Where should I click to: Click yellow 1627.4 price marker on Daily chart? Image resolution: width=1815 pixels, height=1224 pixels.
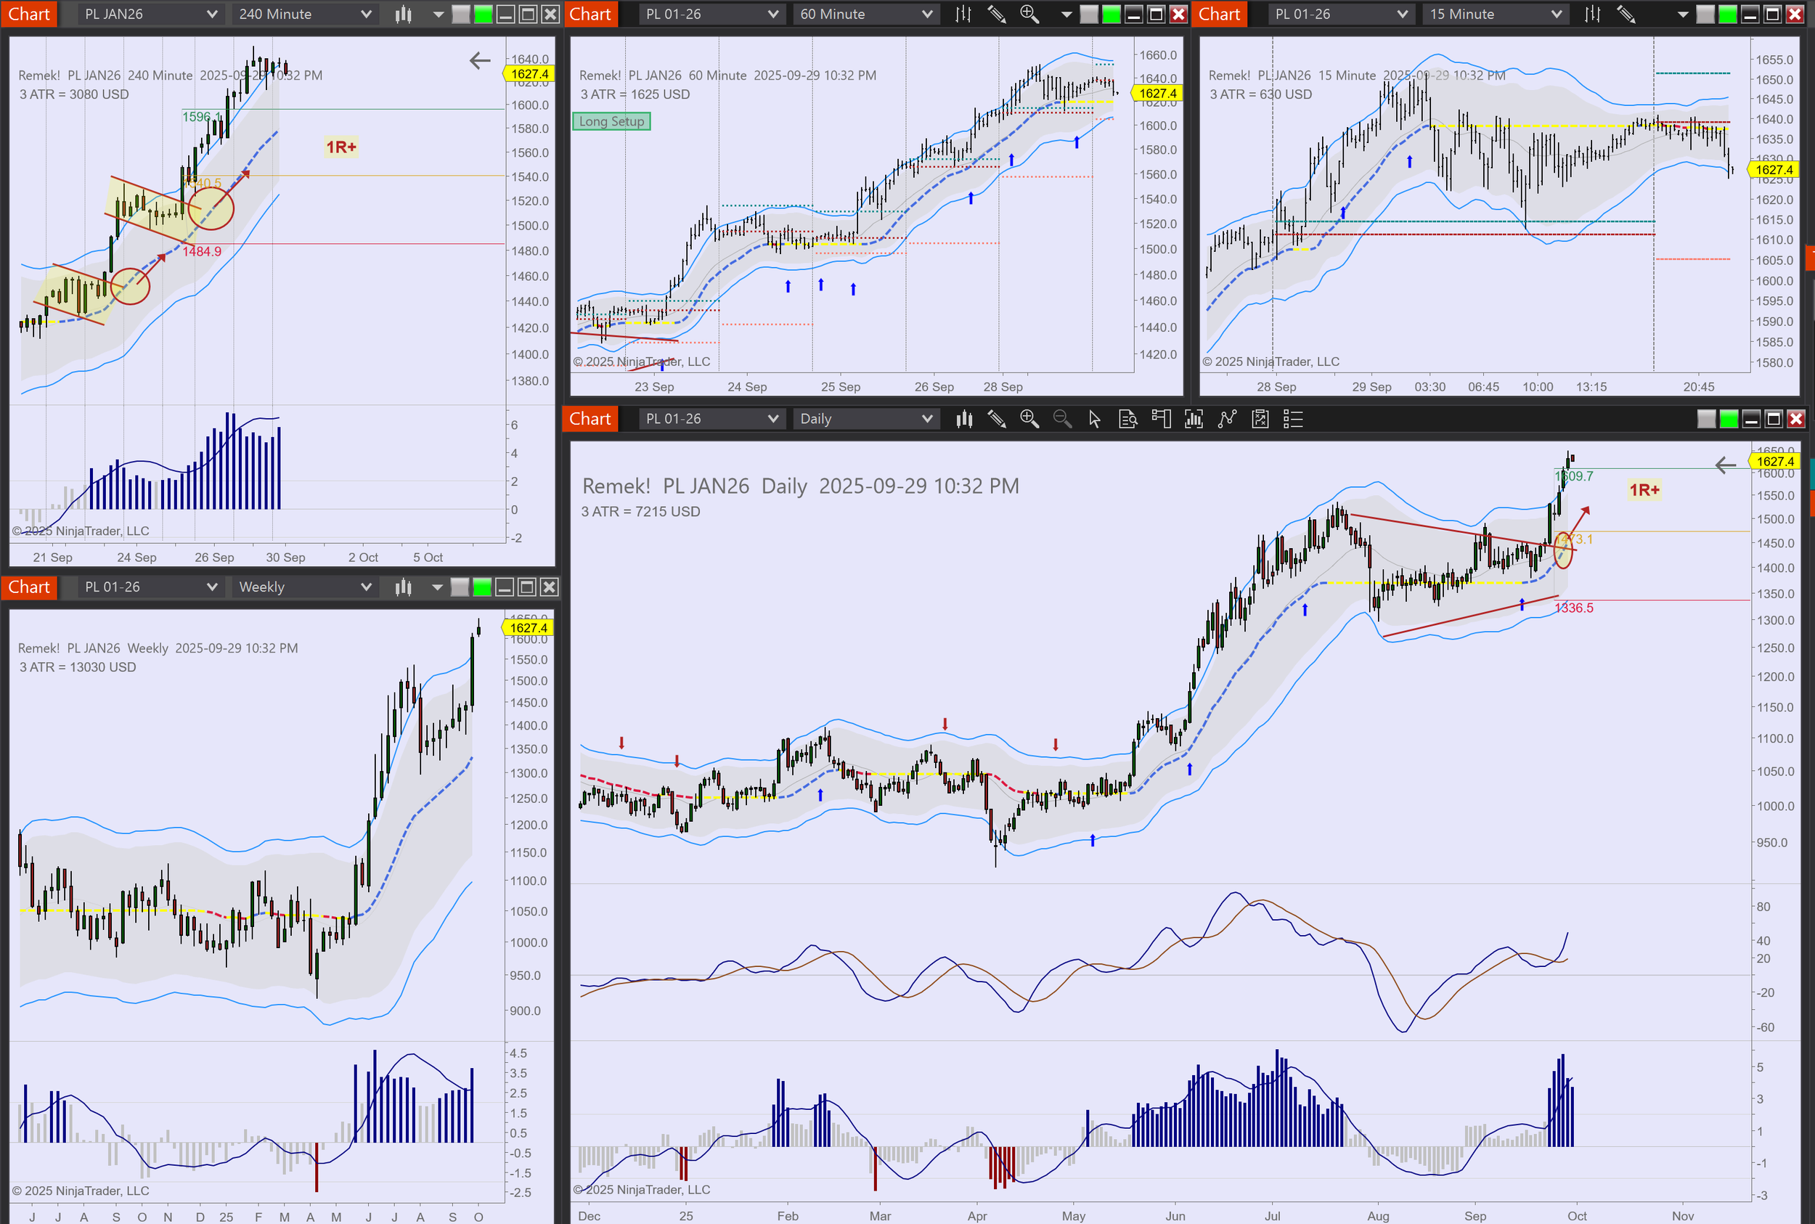(1774, 461)
